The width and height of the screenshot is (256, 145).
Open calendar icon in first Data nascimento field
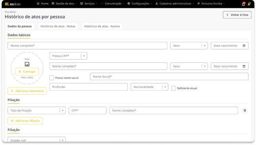click(244, 45)
